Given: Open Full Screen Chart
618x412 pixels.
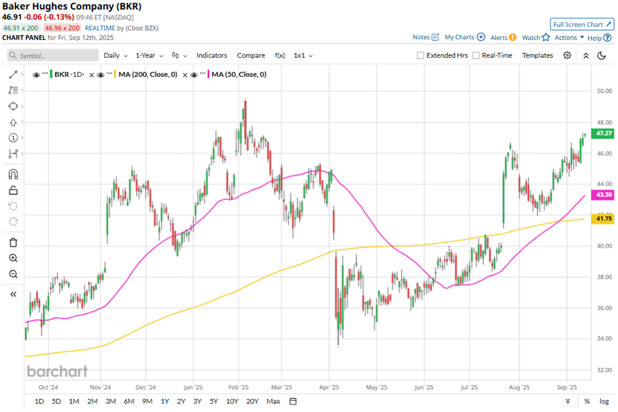Looking at the screenshot, I should 582,24.
